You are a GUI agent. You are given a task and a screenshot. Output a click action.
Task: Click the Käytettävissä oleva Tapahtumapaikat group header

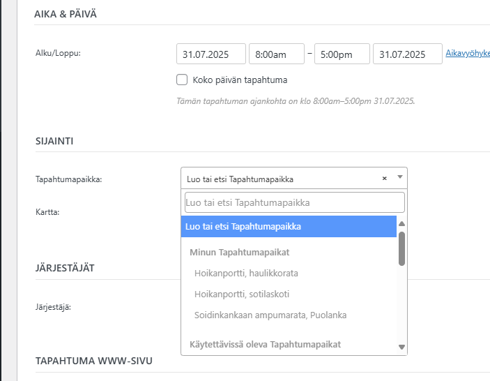tap(265, 343)
